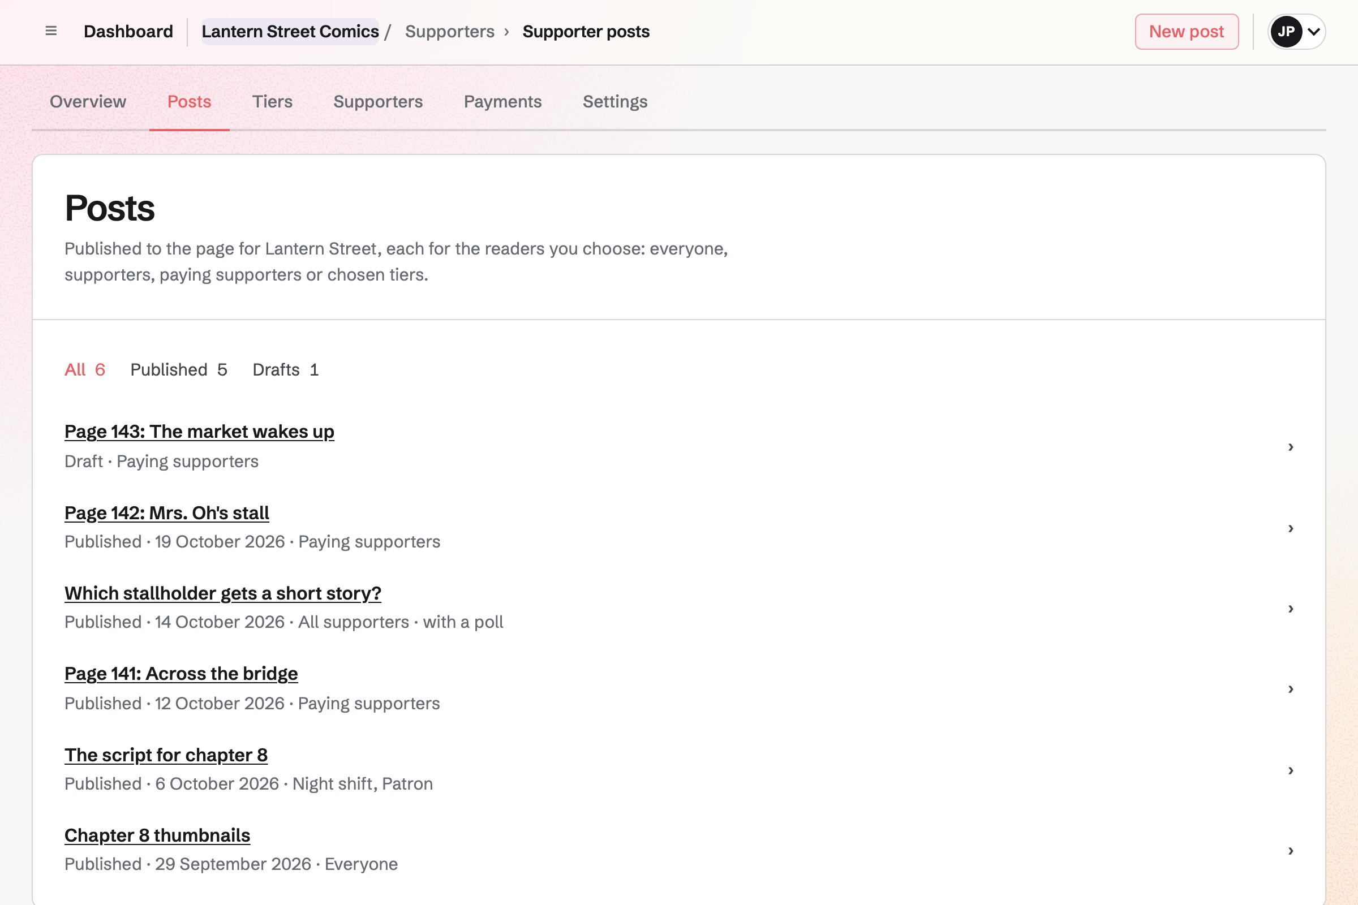Viewport: 1358px width, 905px height.
Task: Switch to the Overview tab
Action: (x=88, y=102)
